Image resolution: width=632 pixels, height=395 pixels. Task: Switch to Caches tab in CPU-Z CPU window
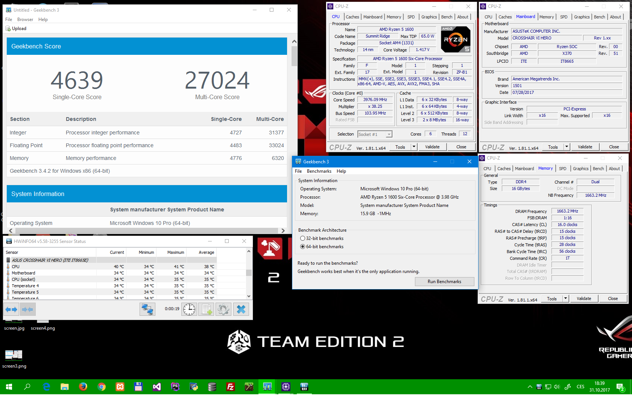pyautogui.click(x=352, y=17)
